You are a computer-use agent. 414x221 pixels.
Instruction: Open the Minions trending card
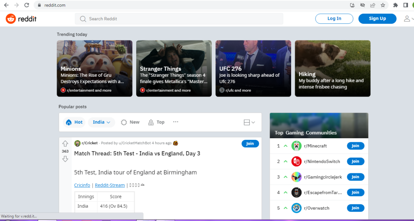coord(95,69)
